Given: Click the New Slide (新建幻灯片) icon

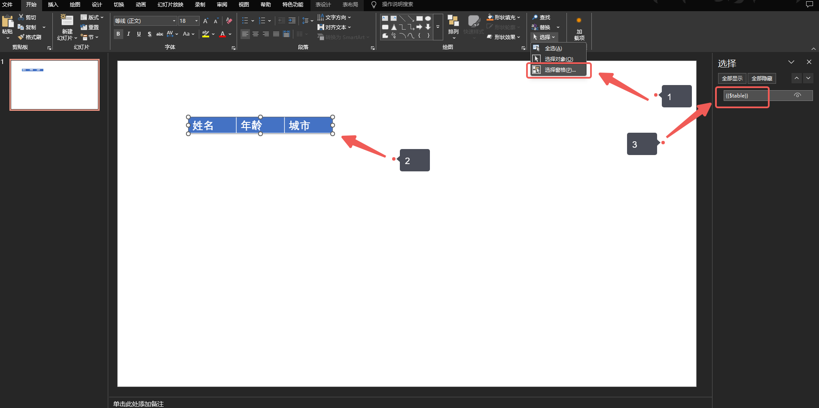Looking at the screenshot, I should point(67,21).
